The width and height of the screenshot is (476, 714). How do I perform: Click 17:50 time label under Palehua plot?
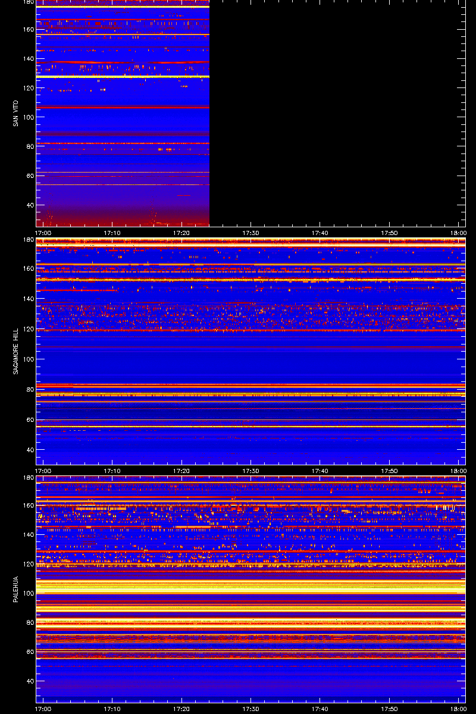pyautogui.click(x=389, y=709)
